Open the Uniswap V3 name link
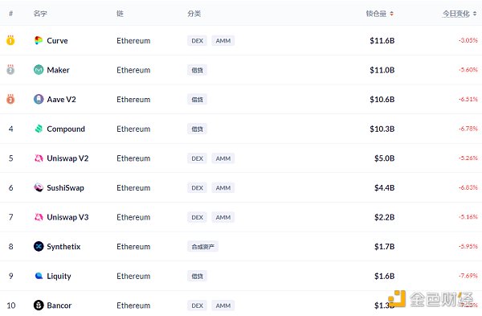Image resolution: width=482 pixels, height=316 pixels. coord(67,217)
